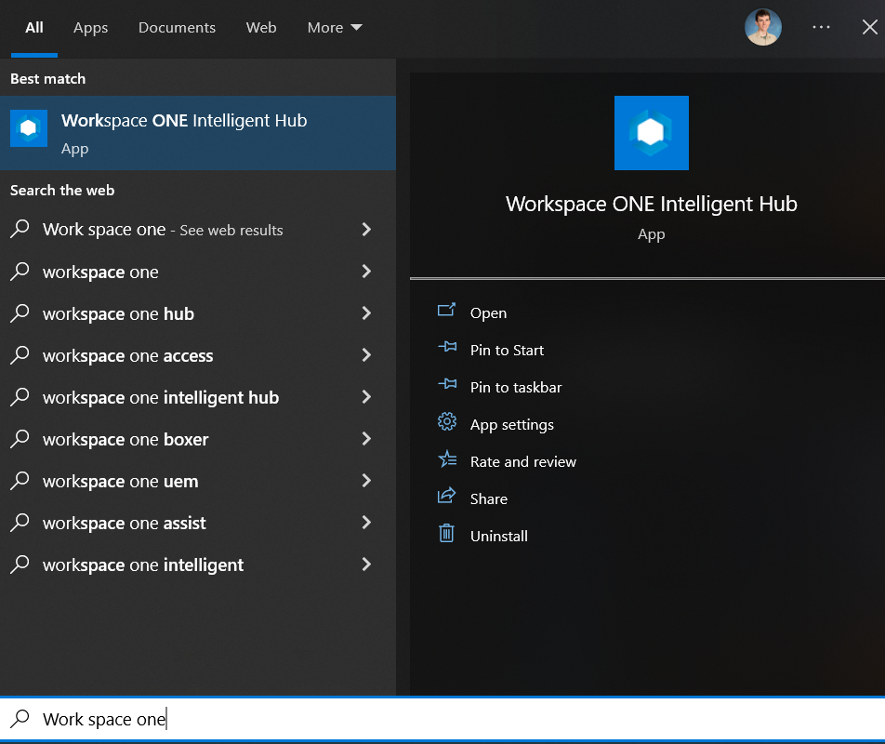Expand the 'workspace one uem' suggestion chevron
This screenshot has width=885, height=744.
click(366, 481)
